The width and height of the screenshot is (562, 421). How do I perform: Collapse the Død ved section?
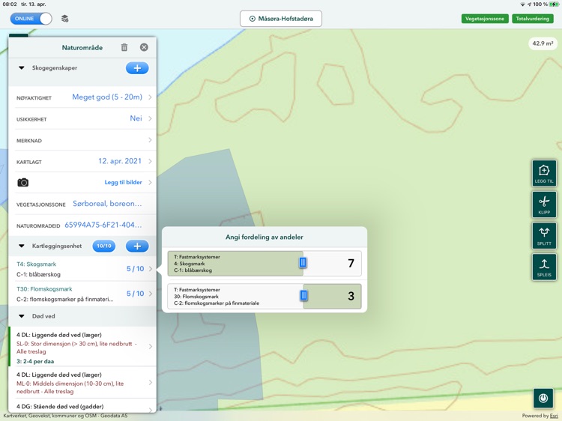click(22, 316)
